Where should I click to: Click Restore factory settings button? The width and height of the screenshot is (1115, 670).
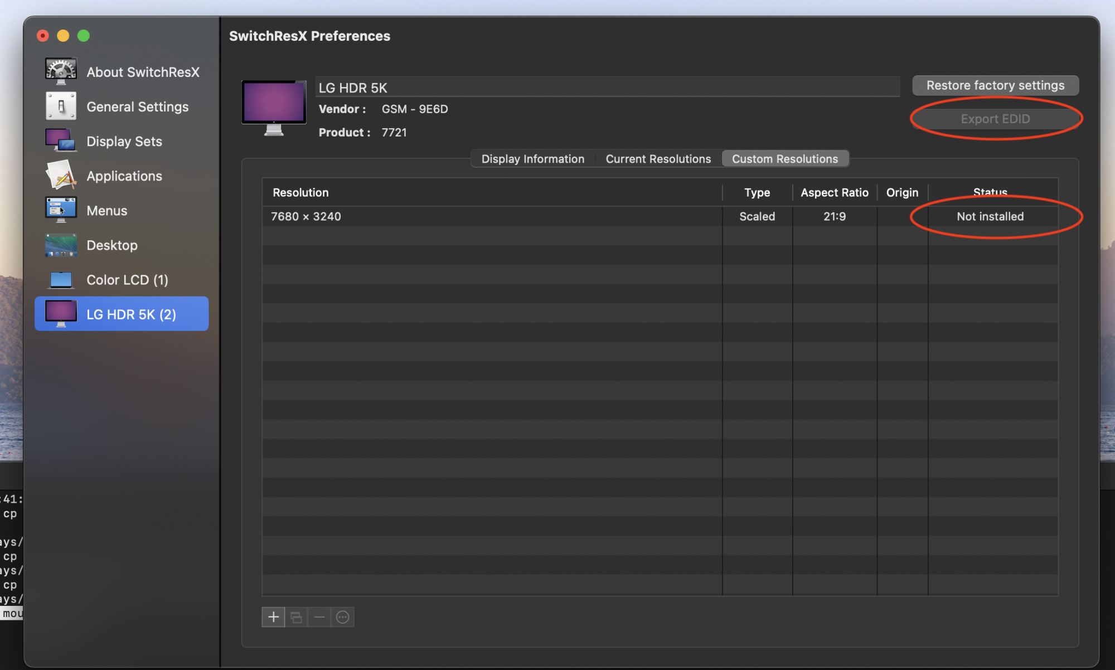[x=995, y=86]
